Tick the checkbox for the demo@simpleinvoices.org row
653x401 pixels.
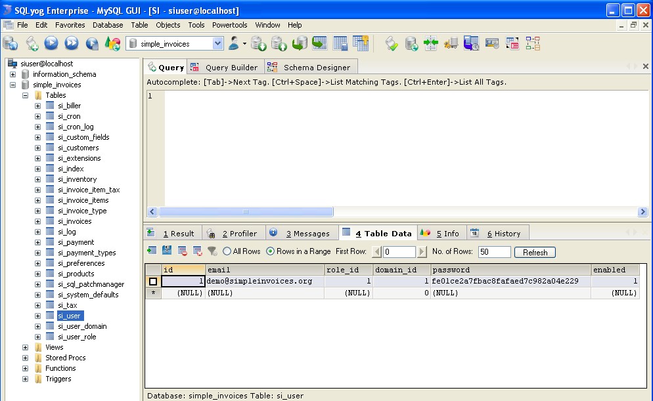click(153, 282)
